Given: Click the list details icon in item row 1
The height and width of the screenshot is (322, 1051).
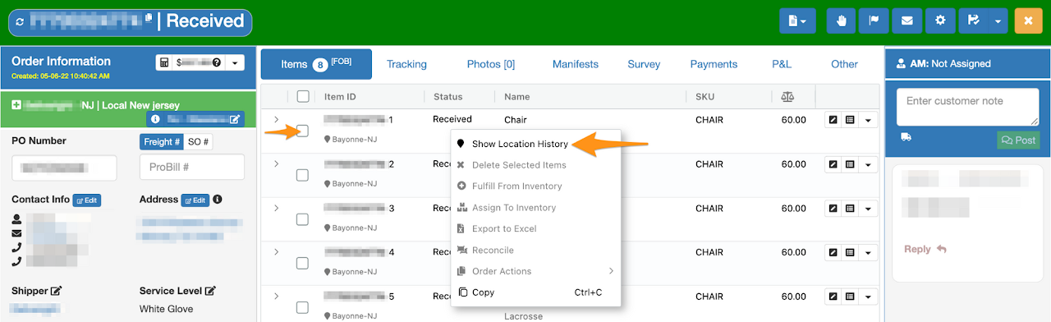Looking at the screenshot, I should click(849, 120).
